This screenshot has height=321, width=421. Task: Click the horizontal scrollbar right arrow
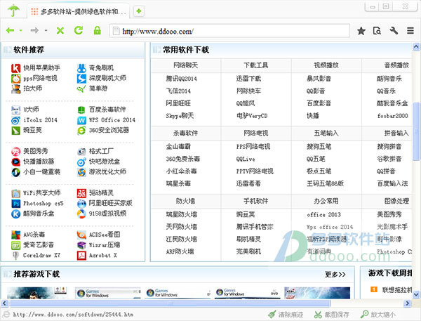(x=407, y=303)
